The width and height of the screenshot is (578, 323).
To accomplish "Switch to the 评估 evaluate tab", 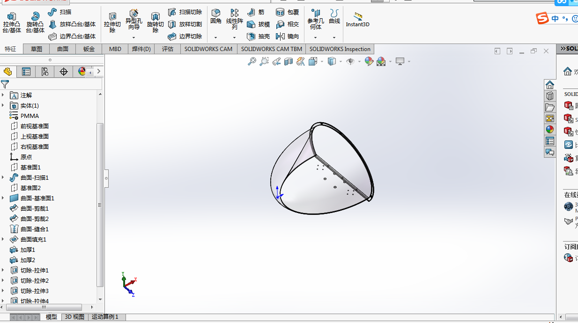I will pyautogui.click(x=168, y=49).
